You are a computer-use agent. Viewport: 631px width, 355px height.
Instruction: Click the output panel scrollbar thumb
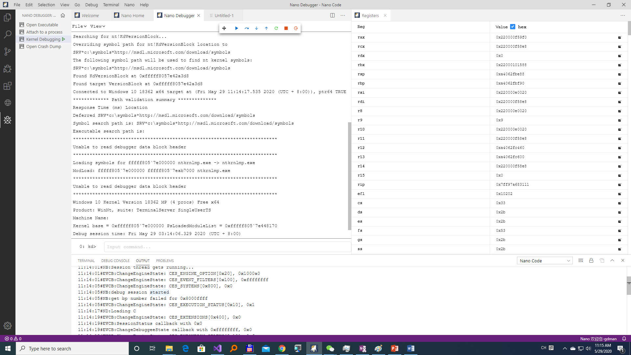[629, 286]
